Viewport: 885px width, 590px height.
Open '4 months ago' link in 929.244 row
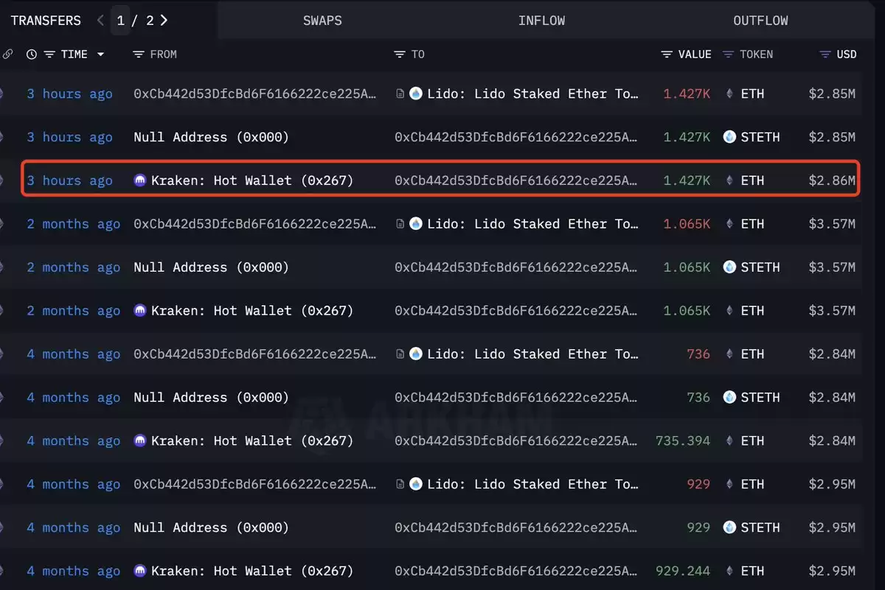74,571
